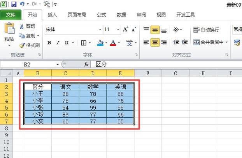This screenshot has height=158, width=242.
Task: Switch to the 开发工具 Developer tab
Action: pyautogui.click(x=186, y=15)
